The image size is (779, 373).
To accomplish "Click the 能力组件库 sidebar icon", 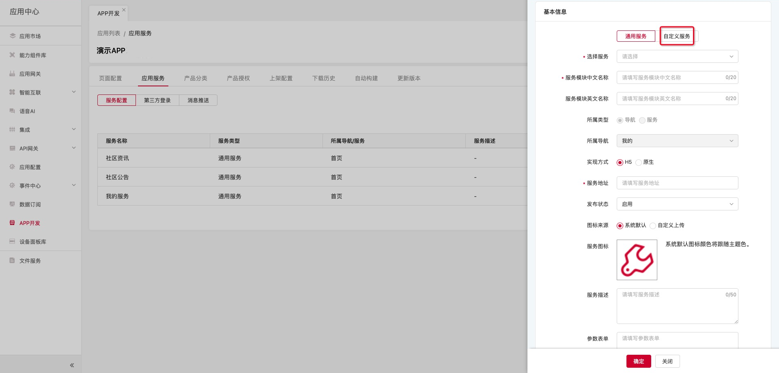I will [12, 55].
